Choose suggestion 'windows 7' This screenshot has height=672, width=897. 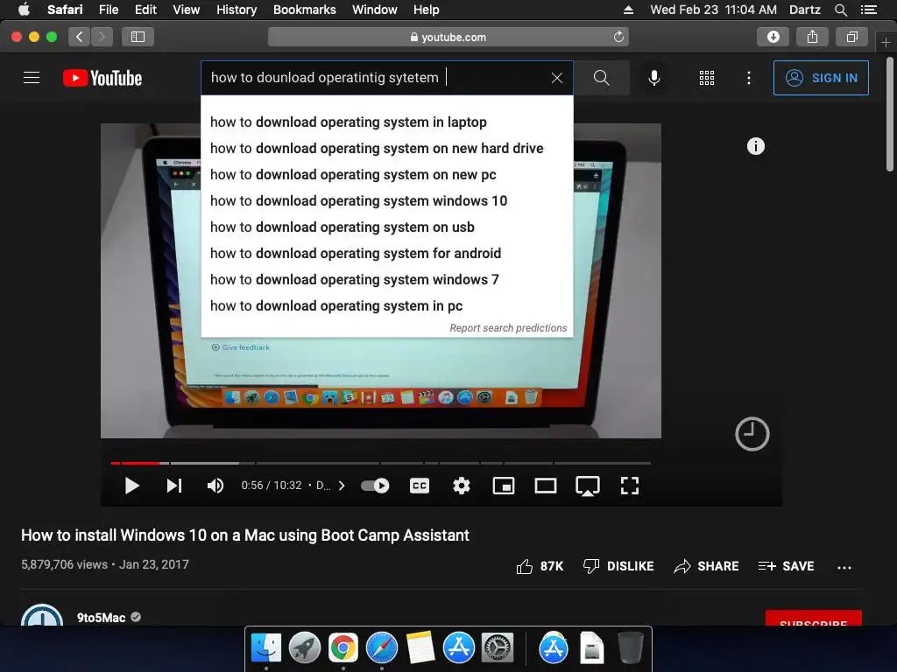(386, 280)
